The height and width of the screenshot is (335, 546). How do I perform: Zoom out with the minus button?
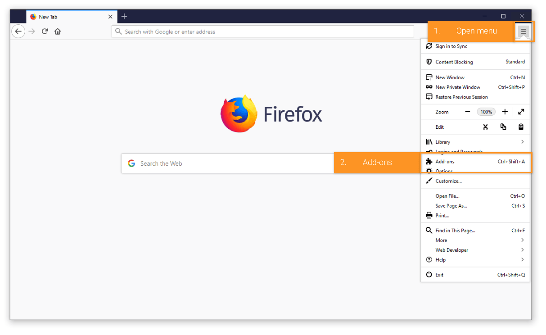(x=468, y=112)
